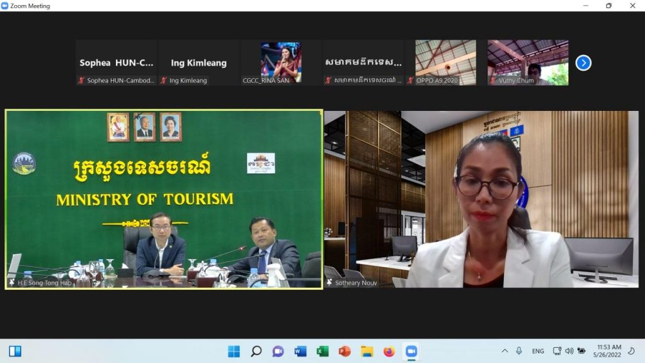Select Vuthy Chum video thumbnail
The image size is (645, 363).
click(527, 62)
